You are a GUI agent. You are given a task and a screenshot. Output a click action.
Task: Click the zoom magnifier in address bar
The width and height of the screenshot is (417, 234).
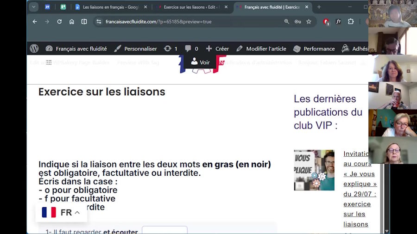[x=286, y=22]
